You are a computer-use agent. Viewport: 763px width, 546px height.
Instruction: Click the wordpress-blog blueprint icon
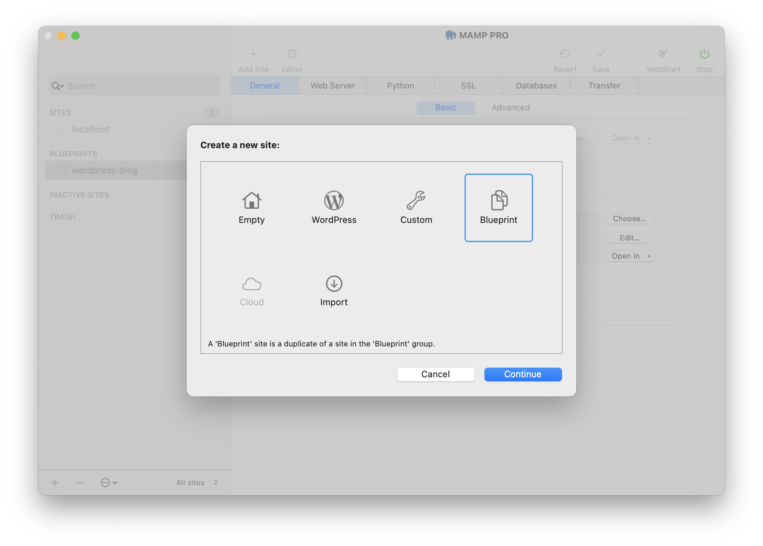pos(62,170)
